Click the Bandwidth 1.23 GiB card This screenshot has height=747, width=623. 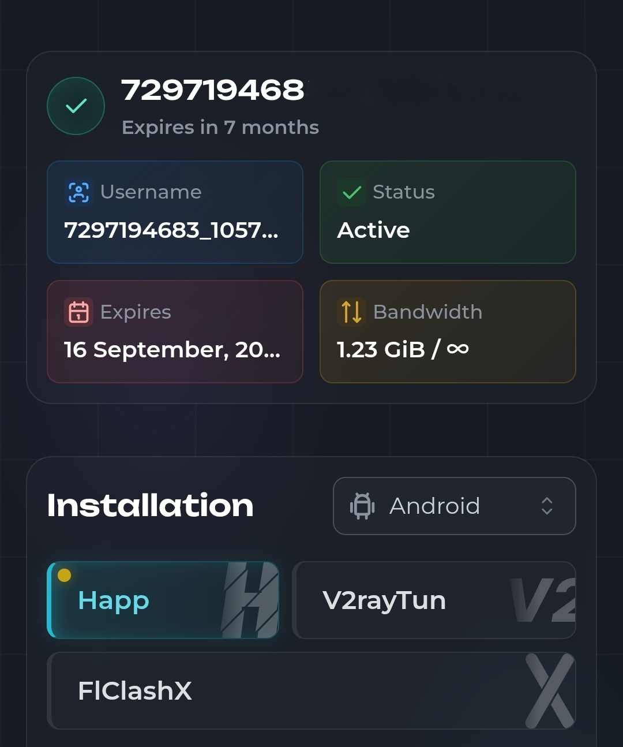click(448, 331)
